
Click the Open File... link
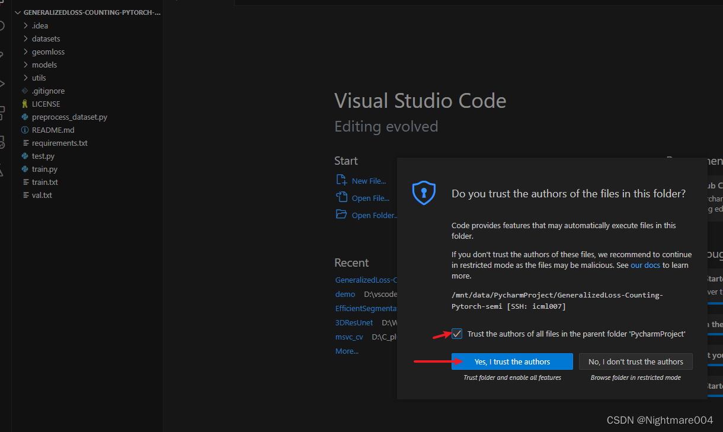(370, 199)
